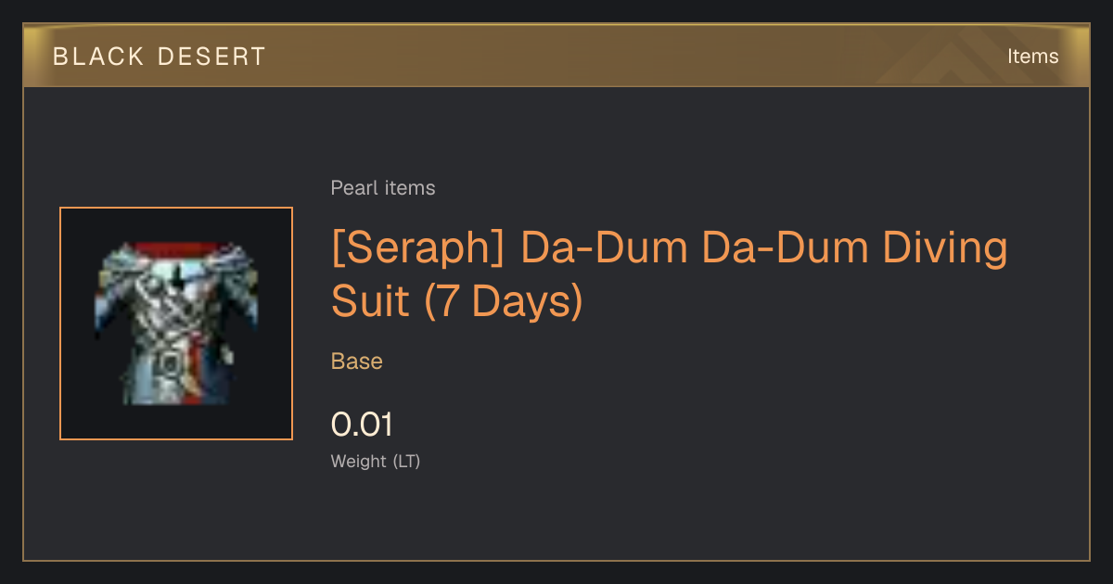Click the Weight (LT) caption

(x=376, y=462)
